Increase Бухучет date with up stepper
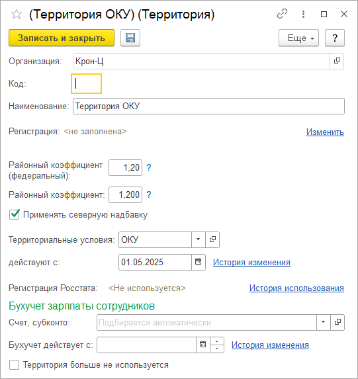Screen dimensions: 358x379 (217, 341)
